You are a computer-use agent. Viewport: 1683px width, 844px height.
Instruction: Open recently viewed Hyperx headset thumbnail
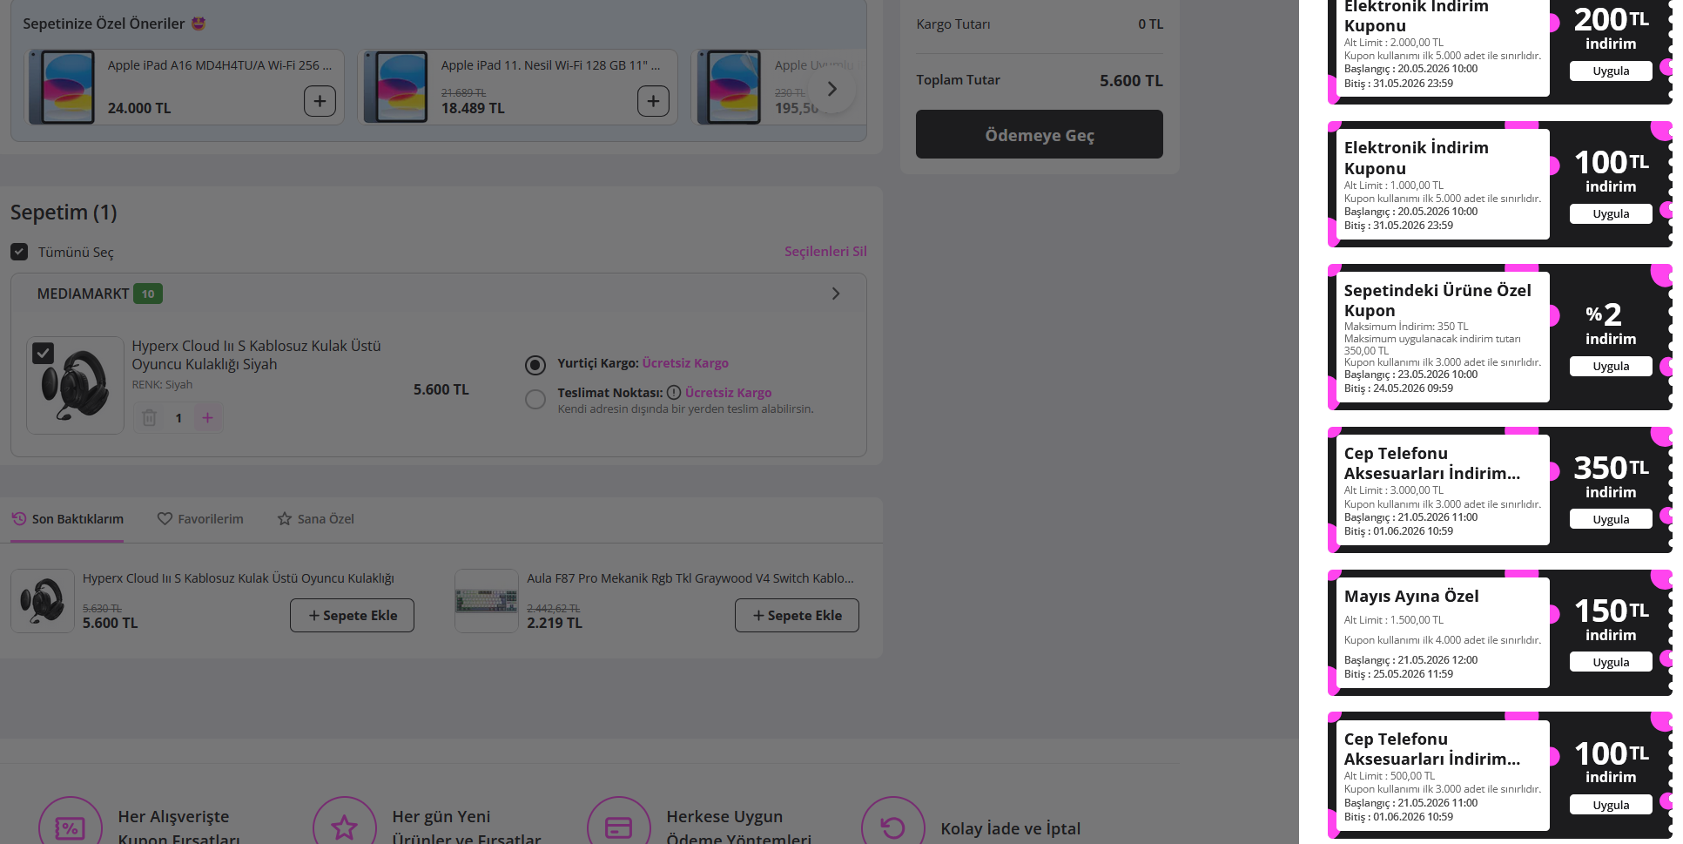43,601
